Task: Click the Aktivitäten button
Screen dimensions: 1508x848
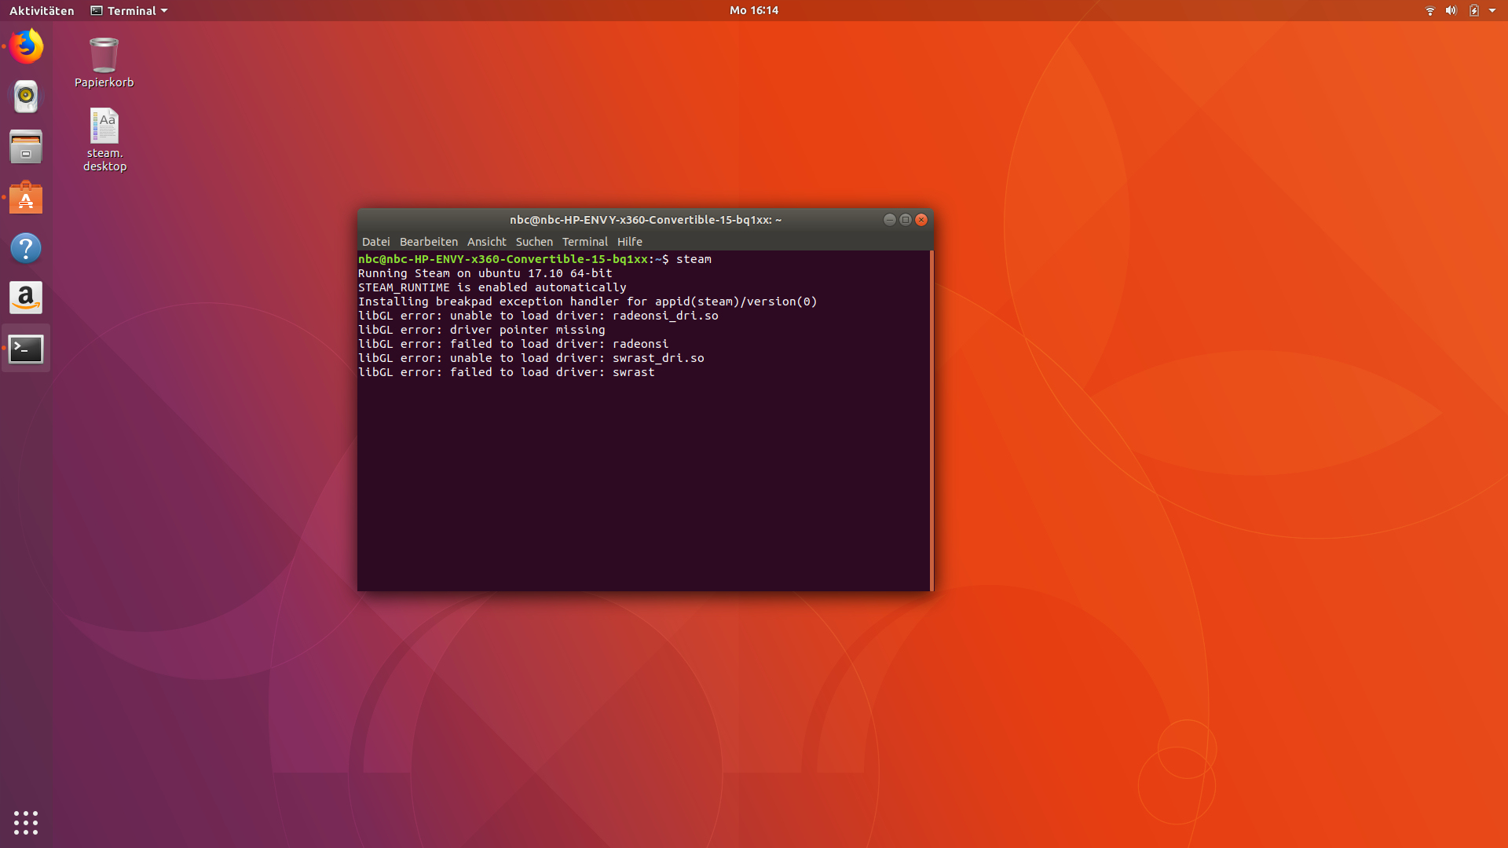Action: point(42,10)
